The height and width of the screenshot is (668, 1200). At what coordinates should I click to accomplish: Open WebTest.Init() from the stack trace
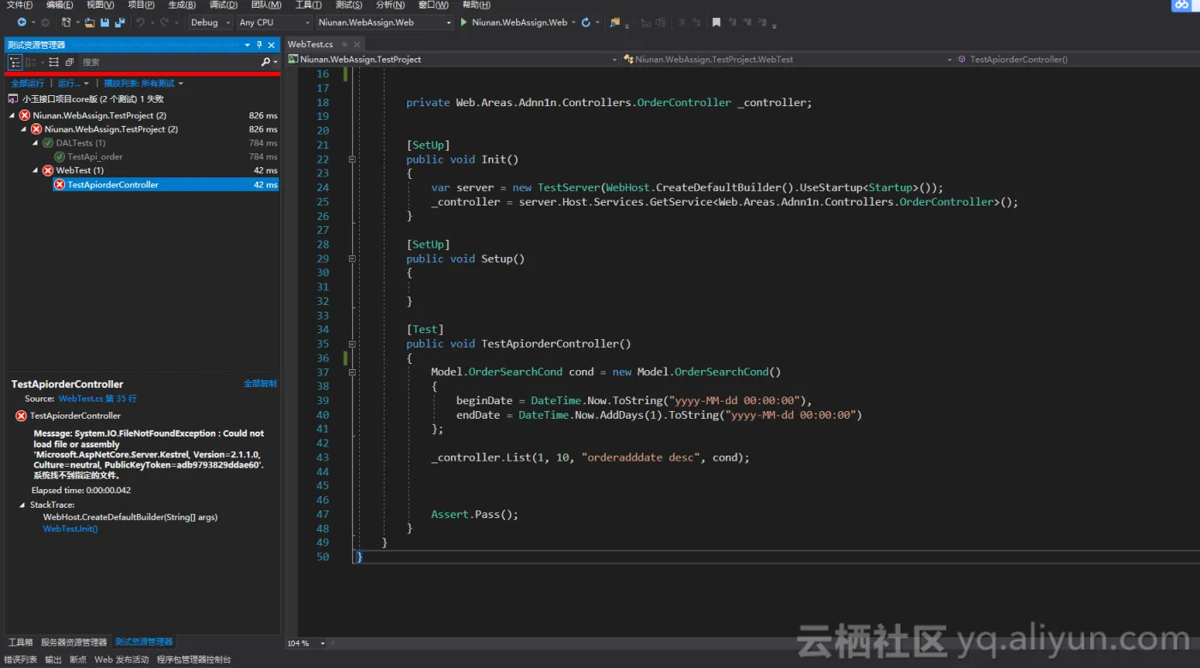coord(69,528)
